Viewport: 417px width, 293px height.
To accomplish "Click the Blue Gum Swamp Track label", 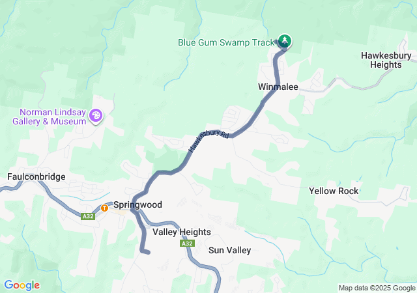I will [226, 42].
